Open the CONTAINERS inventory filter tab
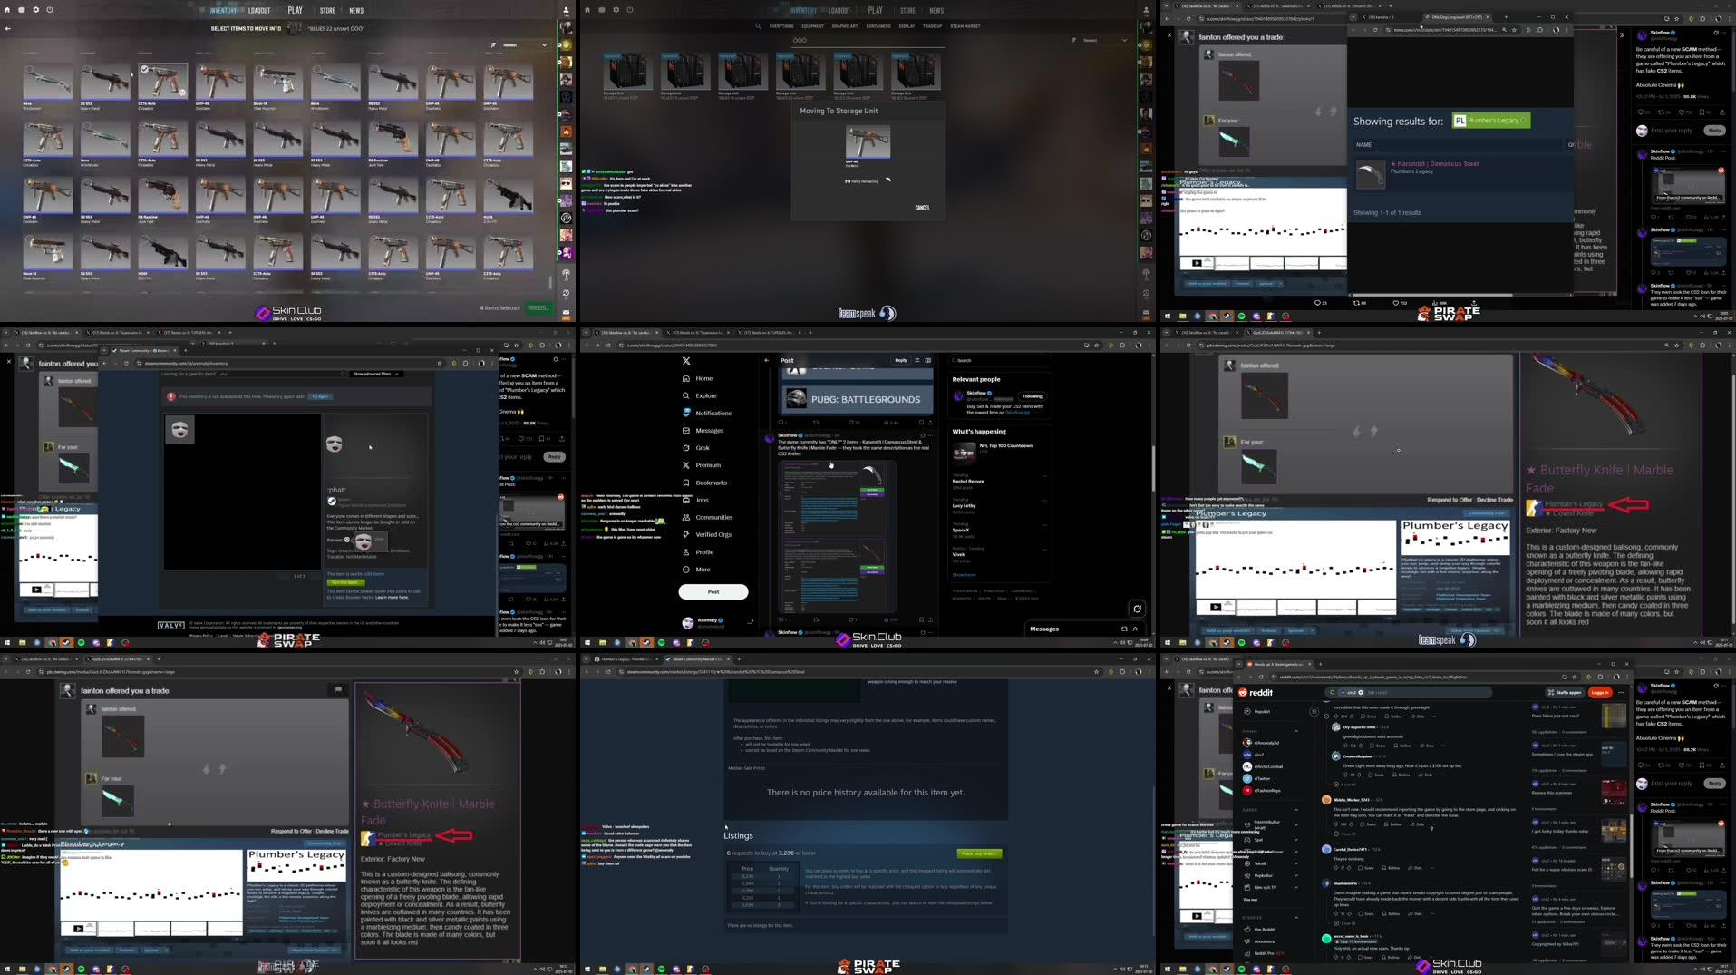The height and width of the screenshot is (975, 1736). point(878,26)
